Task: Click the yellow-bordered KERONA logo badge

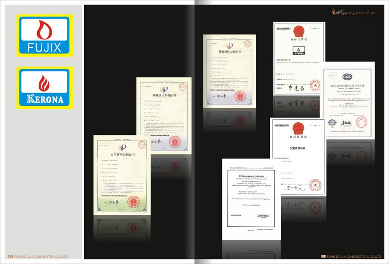Action: (45, 88)
